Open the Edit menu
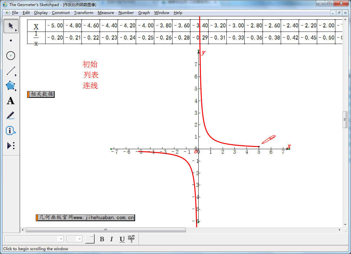351x254 pixels. (26, 13)
